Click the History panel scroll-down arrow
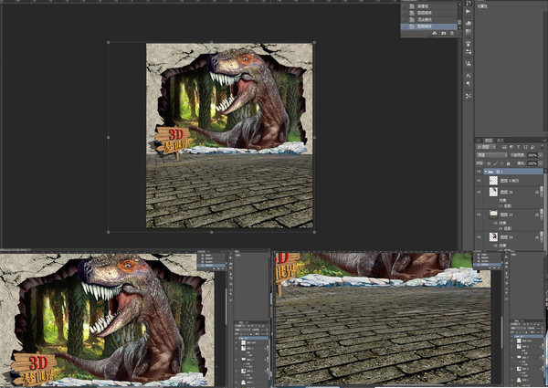Viewport: 548px width, 388px height. tap(459, 27)
